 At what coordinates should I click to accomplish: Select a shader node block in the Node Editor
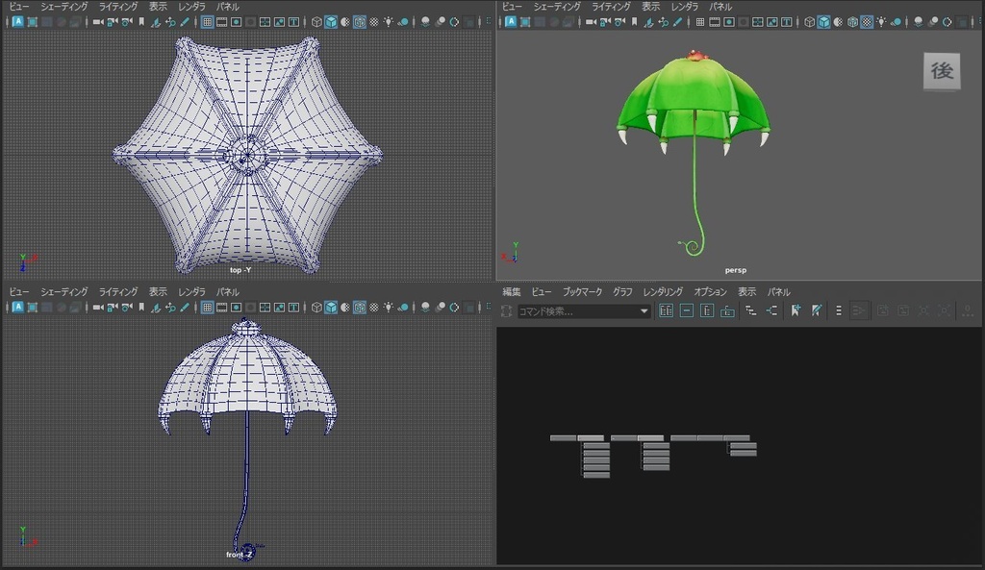[x=596, y=452]
